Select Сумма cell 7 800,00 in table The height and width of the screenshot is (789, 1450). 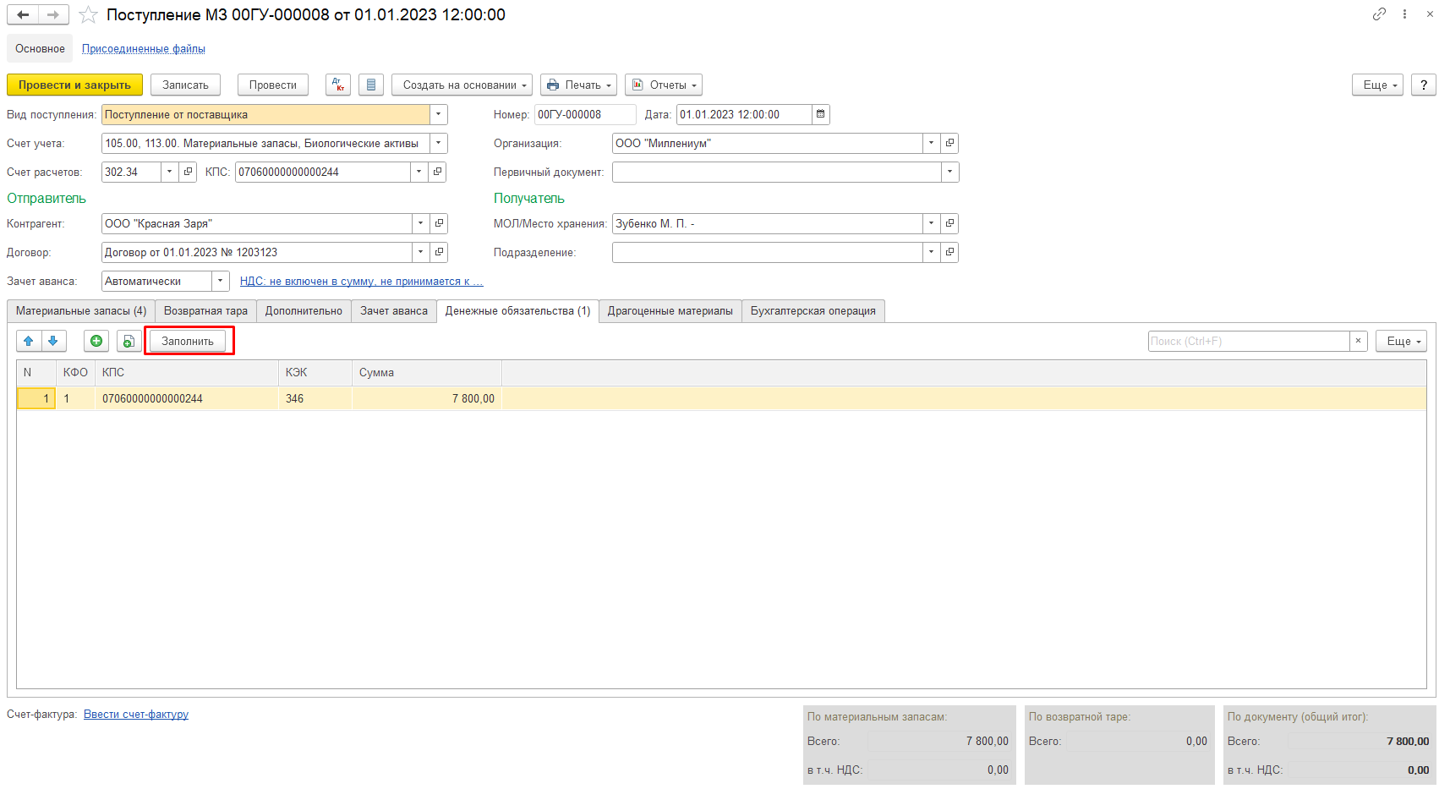(427, 398)
